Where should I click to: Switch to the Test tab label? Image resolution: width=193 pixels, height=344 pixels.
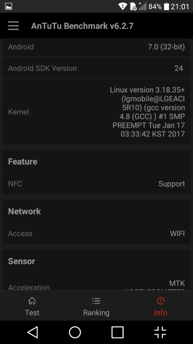pos(32,313)
